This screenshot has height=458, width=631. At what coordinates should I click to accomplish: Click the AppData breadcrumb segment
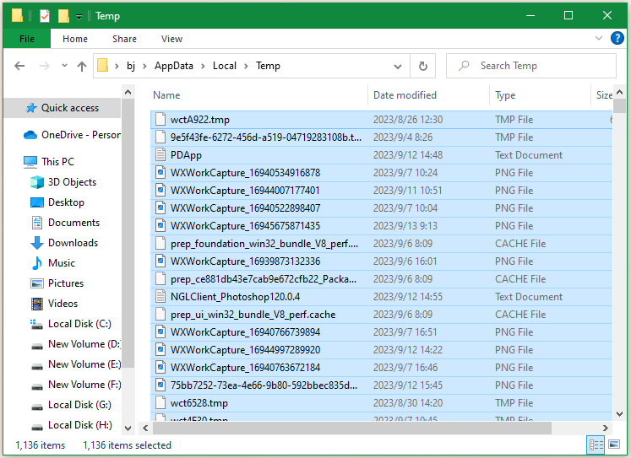pos(174,66)
